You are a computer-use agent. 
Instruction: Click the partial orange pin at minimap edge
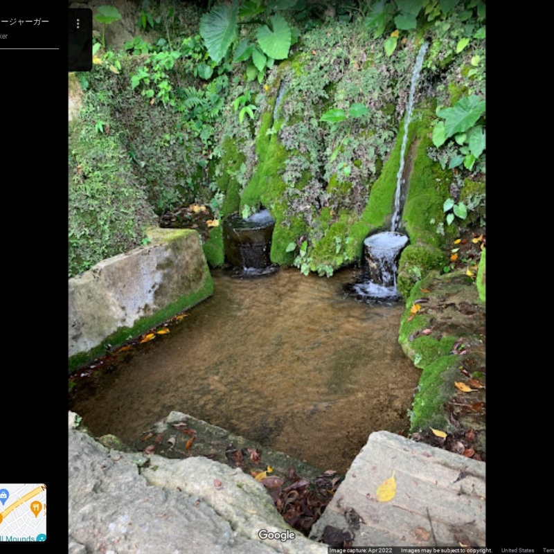[x=1, y=517]
